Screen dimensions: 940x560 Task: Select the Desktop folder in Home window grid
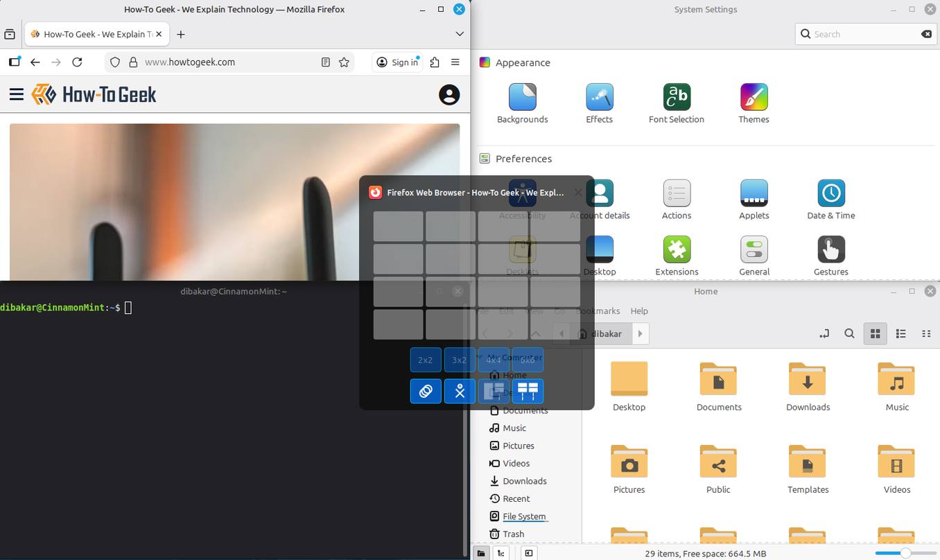coord(629,387)
